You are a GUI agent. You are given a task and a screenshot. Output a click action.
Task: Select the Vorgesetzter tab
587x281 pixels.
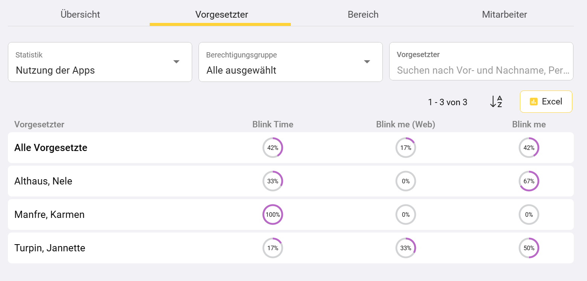pos(222,15)
